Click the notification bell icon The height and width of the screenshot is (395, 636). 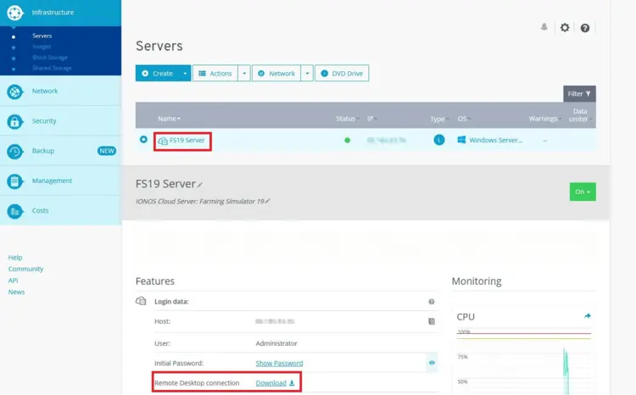point(544,27)
